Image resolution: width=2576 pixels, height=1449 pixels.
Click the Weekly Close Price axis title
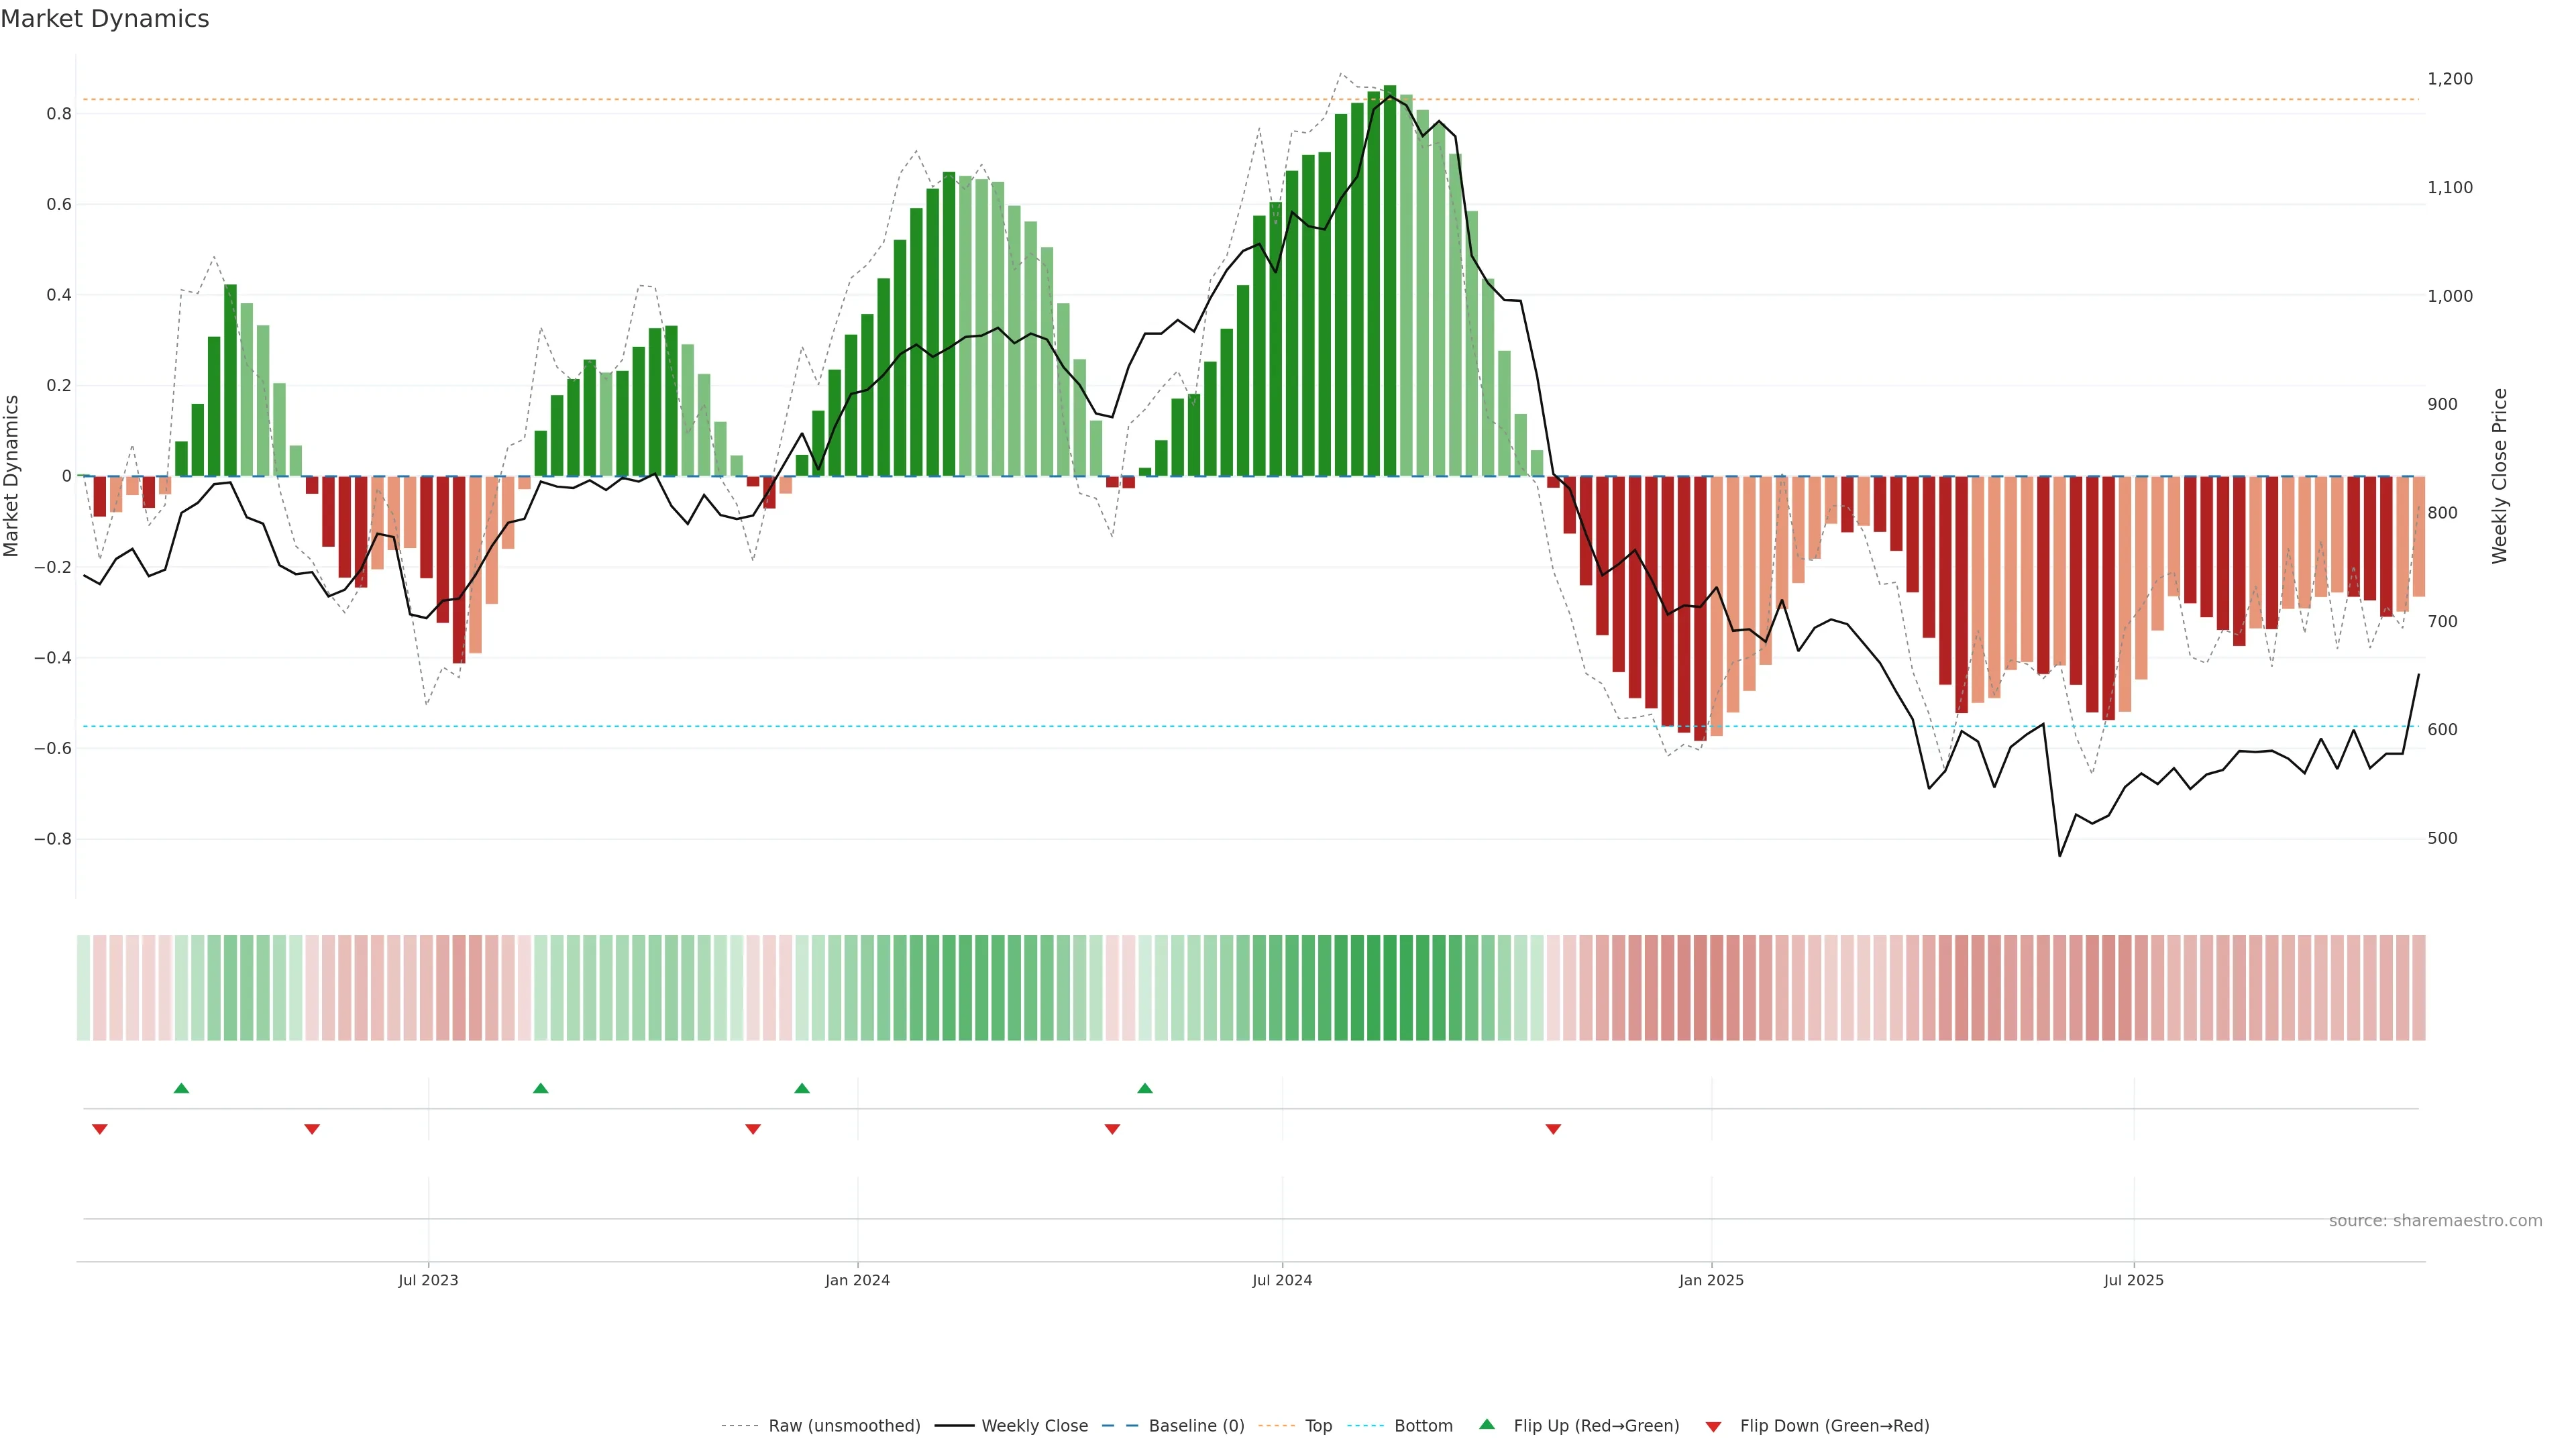click(2500, 476)
